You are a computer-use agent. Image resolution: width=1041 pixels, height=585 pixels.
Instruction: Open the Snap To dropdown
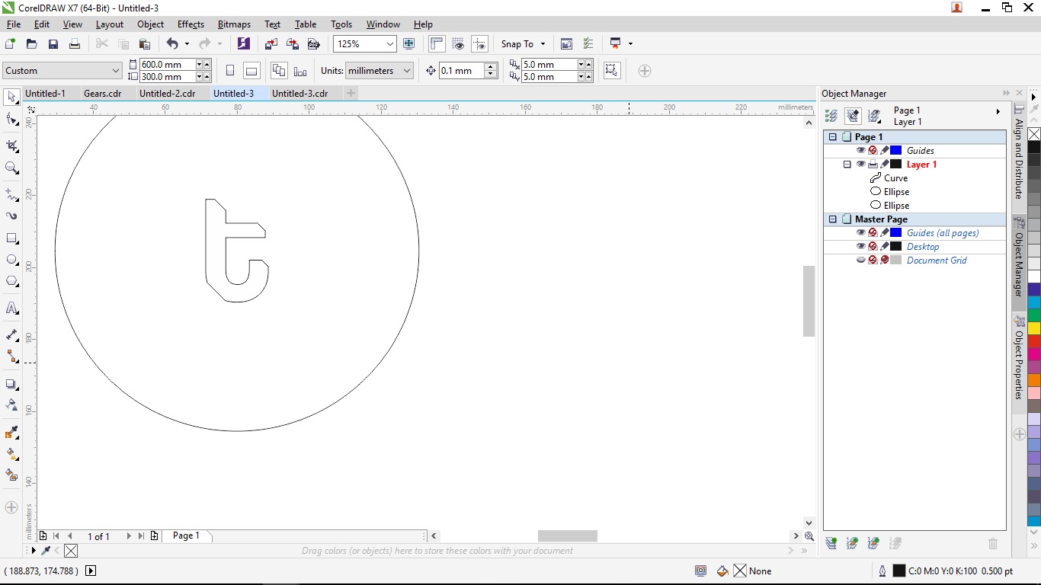[x=523, y=44]
